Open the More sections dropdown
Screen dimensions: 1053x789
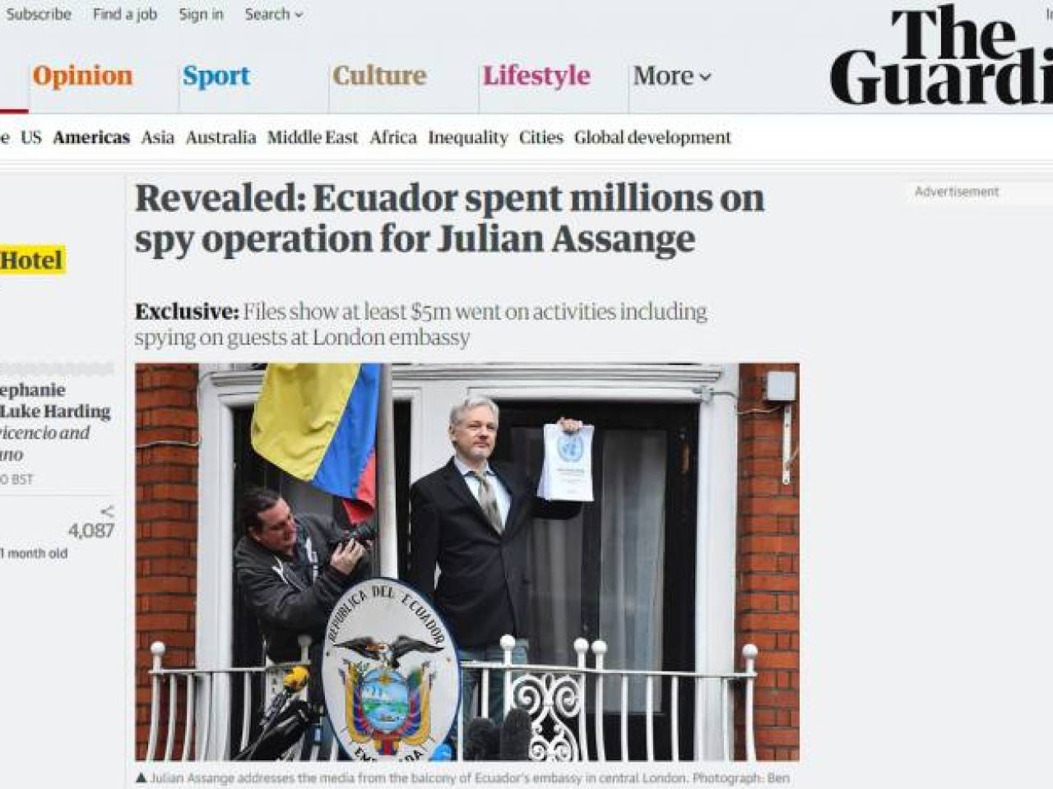point(671,76)
